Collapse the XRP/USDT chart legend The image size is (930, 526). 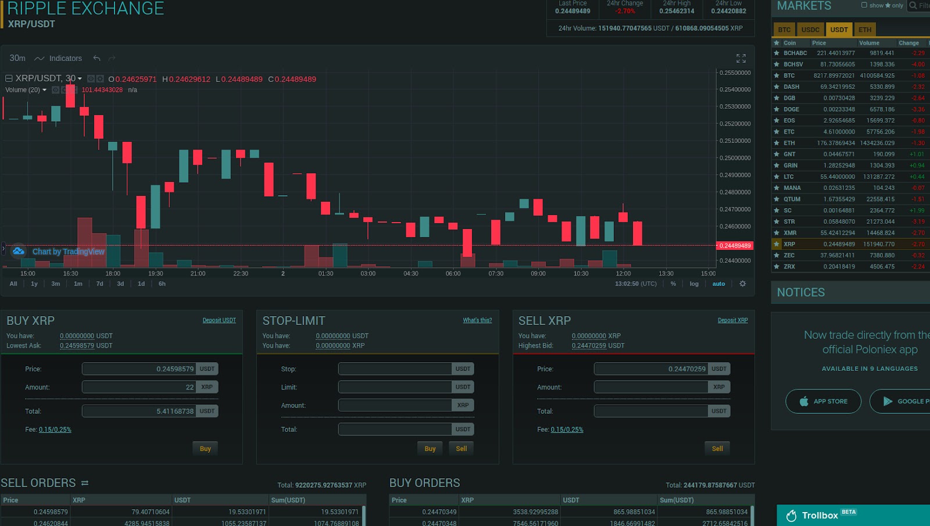9,78
